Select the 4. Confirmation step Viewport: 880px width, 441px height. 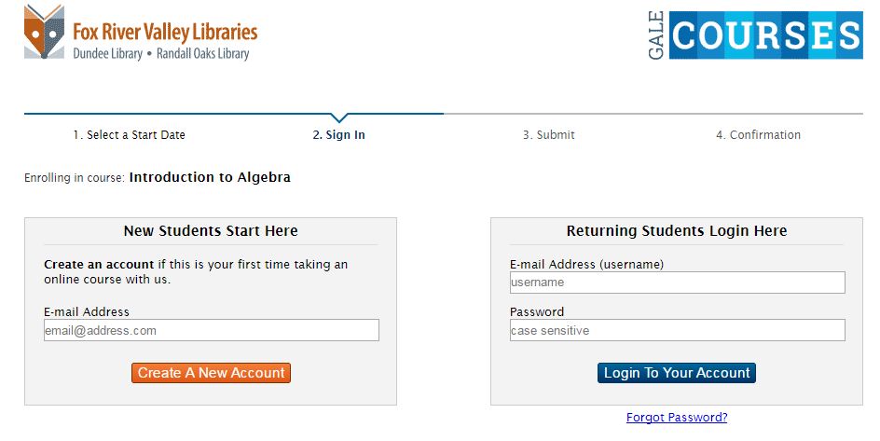[x=758, y=135]
